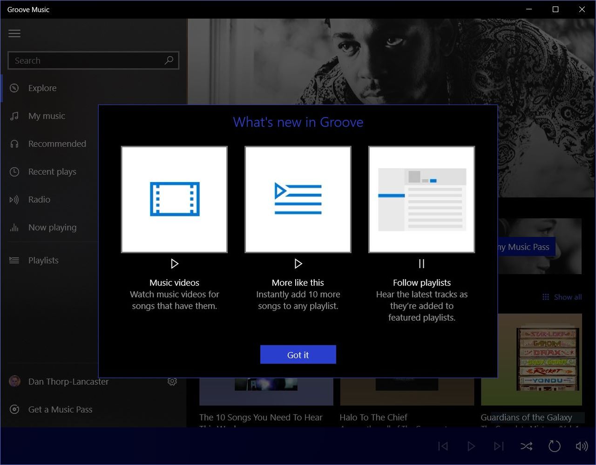Click Dan Thorp-Lancaster account avatar
Image resolution: width=596 pixels, height=465 pixels.
click(x=15, y=381)
